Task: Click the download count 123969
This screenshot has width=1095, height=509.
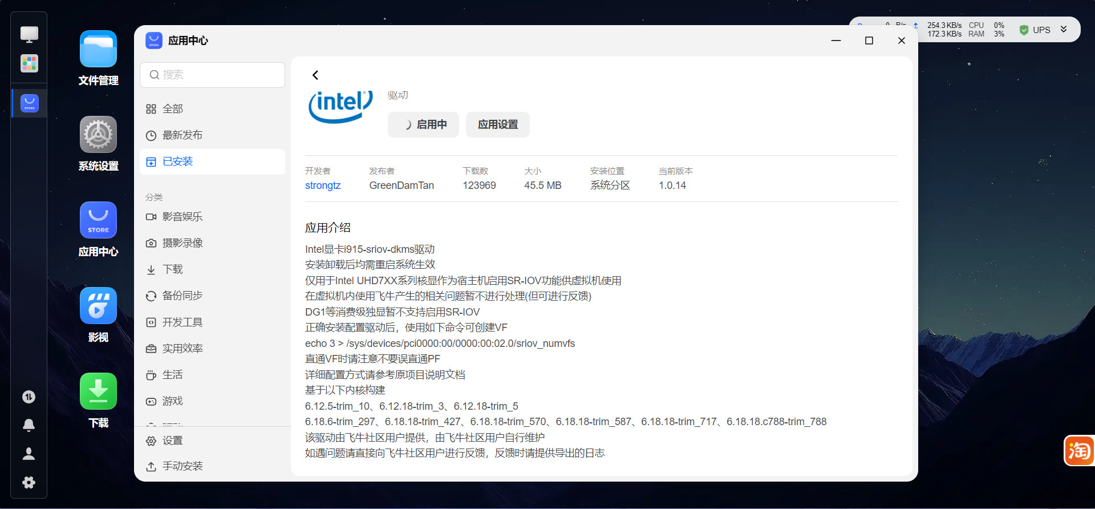Action: point(479,185)
